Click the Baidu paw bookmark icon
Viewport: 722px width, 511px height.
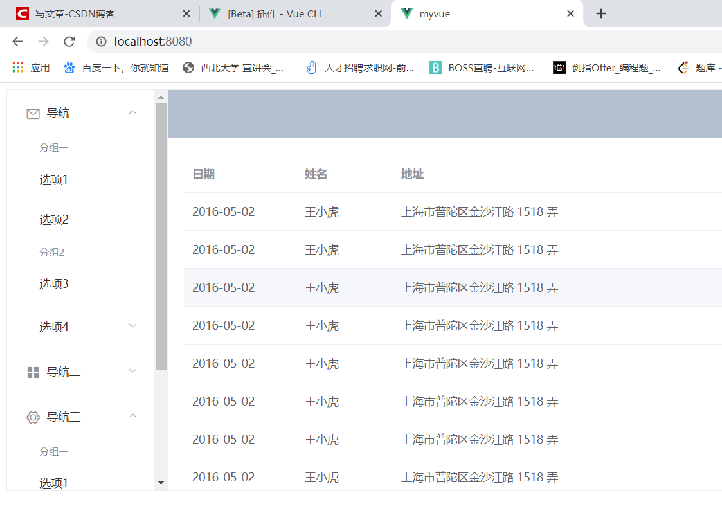(69, 67)
